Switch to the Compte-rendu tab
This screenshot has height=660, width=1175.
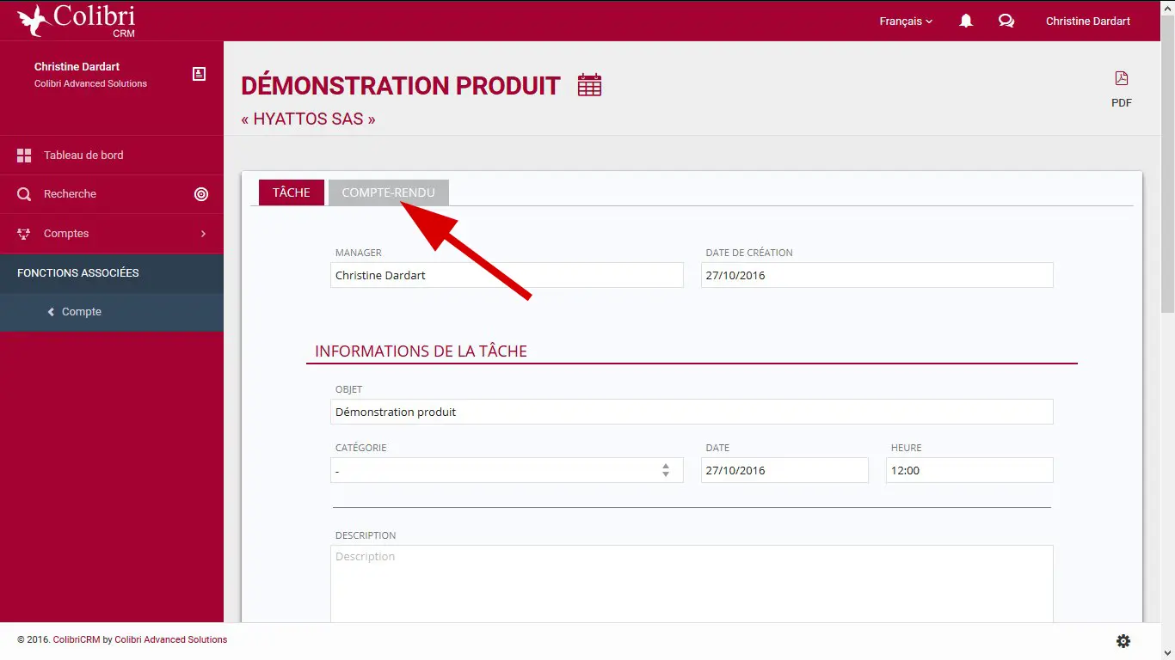(389, 192)
